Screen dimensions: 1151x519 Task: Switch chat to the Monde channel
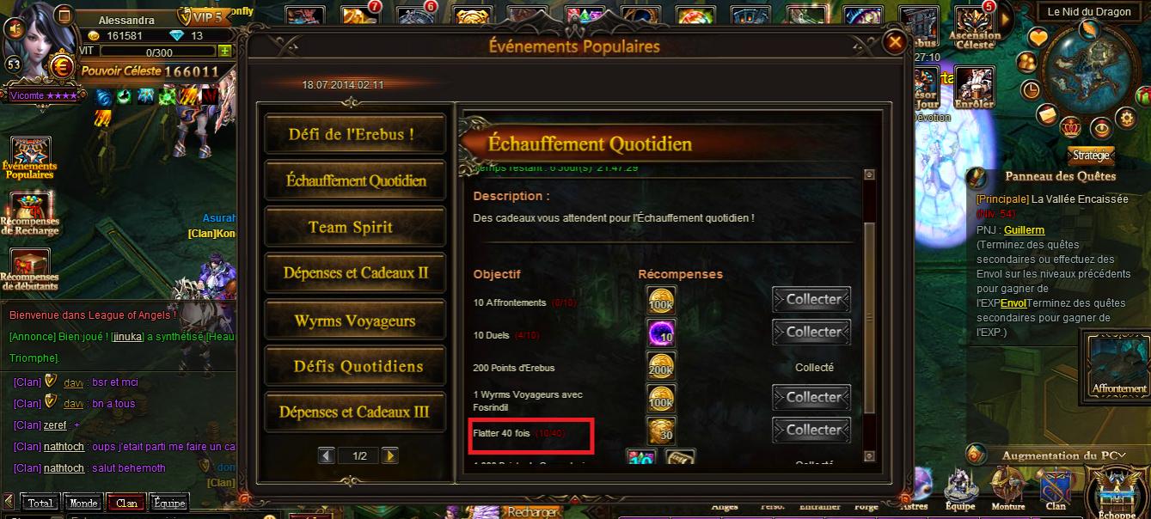point(83,503)
